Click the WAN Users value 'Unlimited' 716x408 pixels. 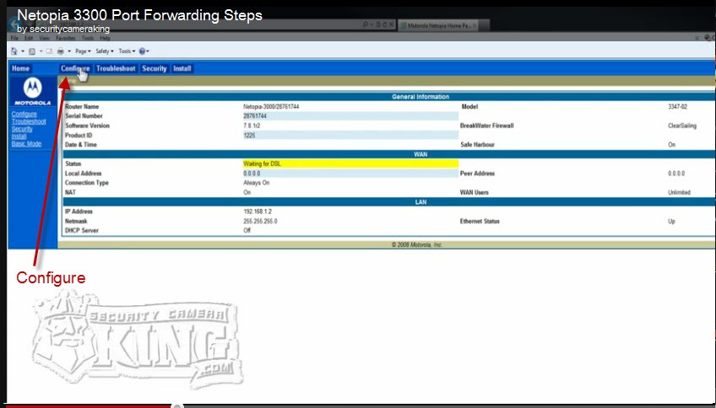click(679, 192)
